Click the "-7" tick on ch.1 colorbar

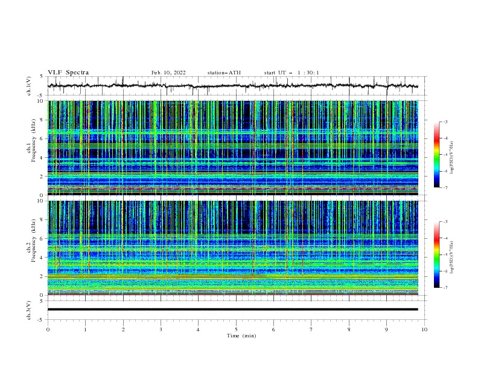445,187
